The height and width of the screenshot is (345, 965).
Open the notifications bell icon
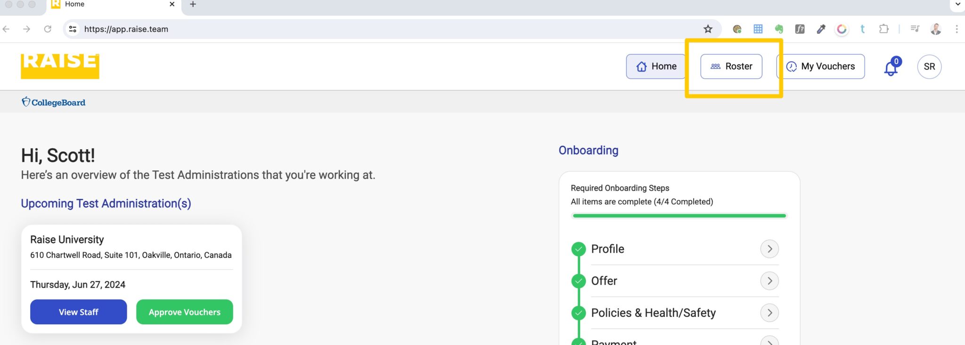point(890,67)
